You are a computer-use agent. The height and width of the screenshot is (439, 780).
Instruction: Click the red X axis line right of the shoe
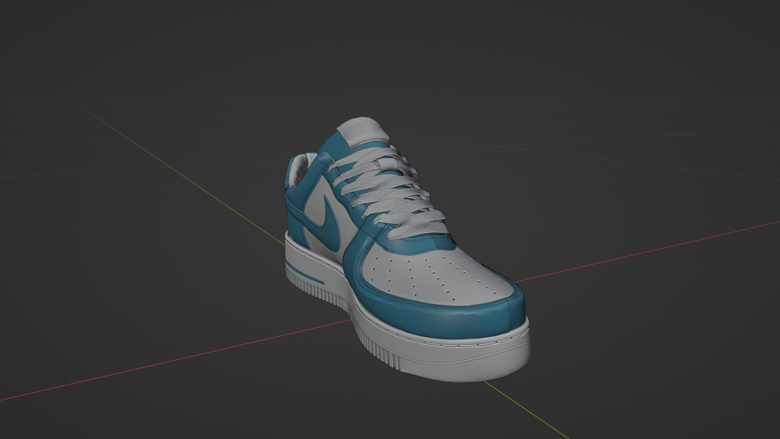point(650,251)
